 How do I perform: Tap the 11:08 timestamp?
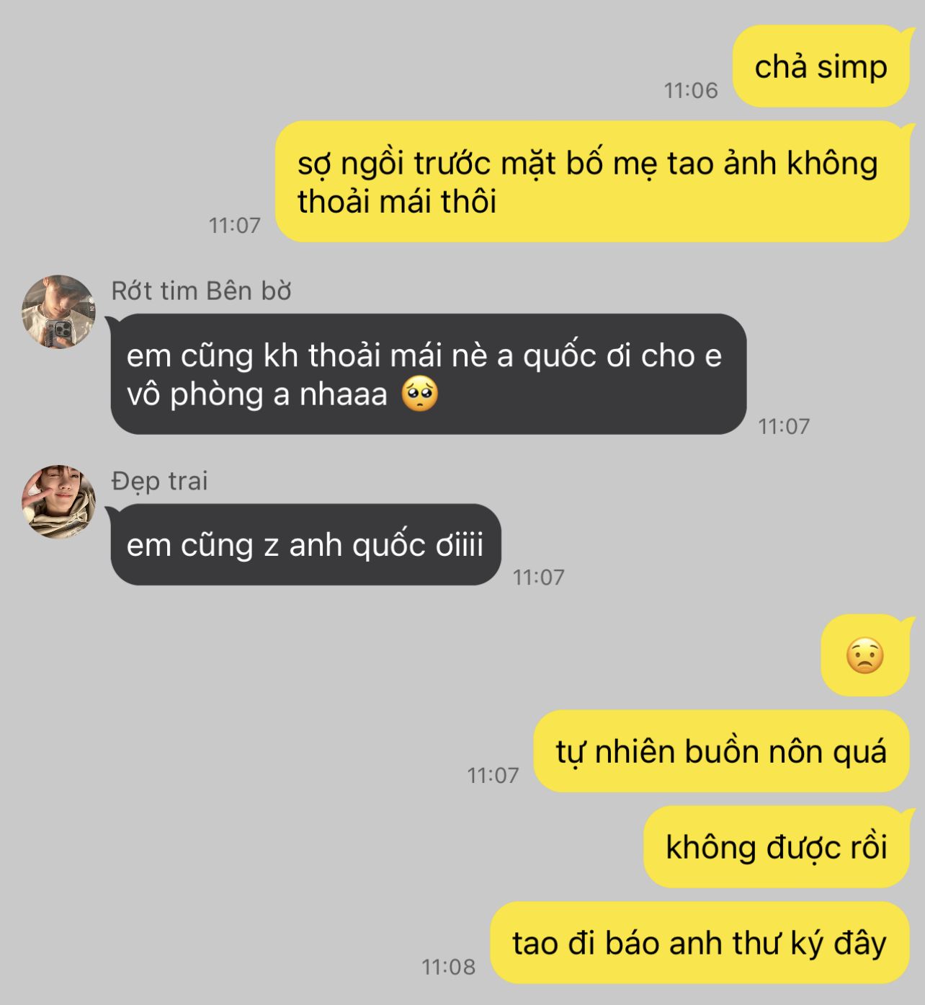coord(448,967)
